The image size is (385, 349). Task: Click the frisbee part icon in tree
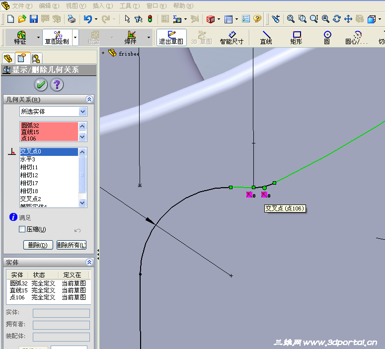pos(112,53)
